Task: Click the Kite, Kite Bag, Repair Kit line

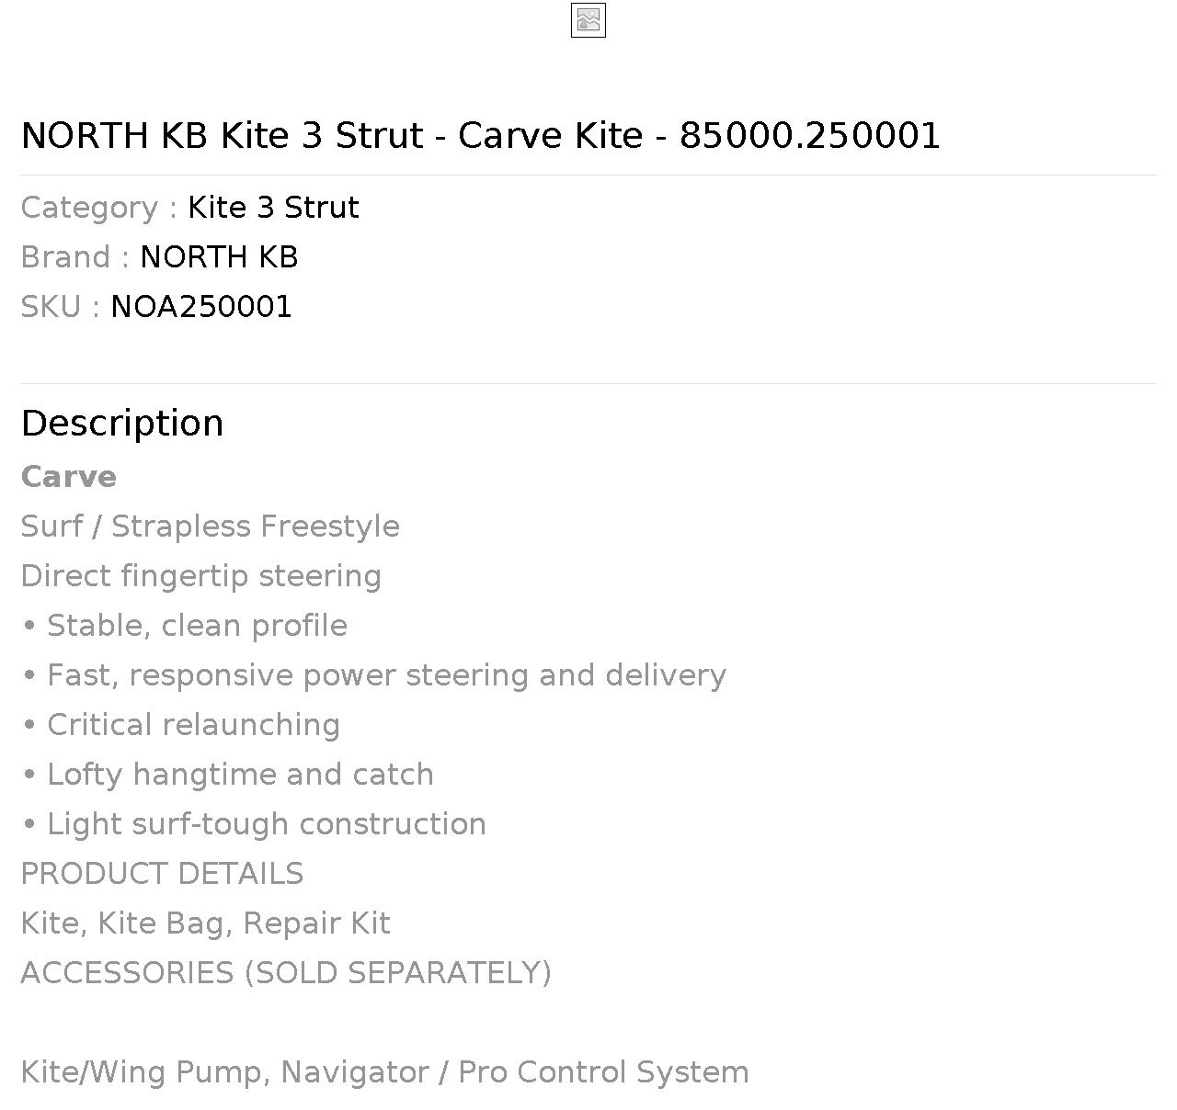Action: pyautogui.click(x=206, y=923)
